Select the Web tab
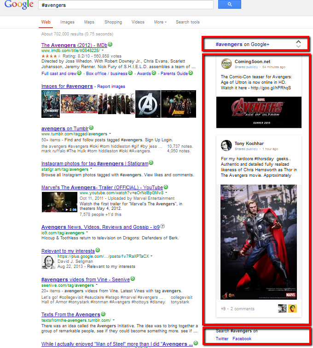Viewport: 313px width, 348px height. [46, 22]
